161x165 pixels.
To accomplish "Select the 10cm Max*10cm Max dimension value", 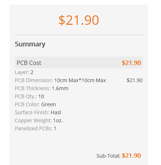I will [x=80, y=80].
